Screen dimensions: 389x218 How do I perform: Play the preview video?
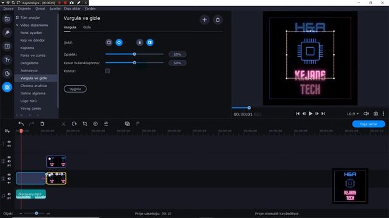[311, 114]
